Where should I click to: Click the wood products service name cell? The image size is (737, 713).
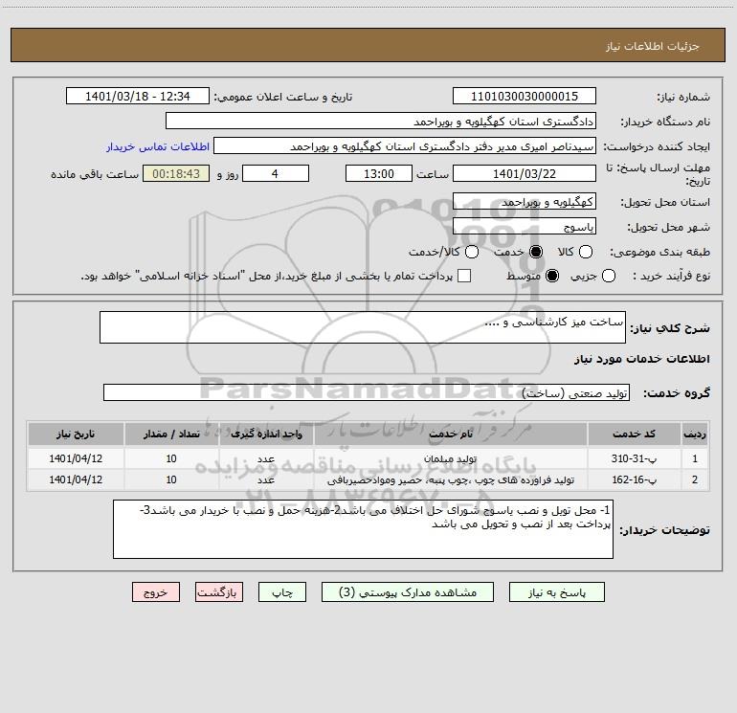450,479
